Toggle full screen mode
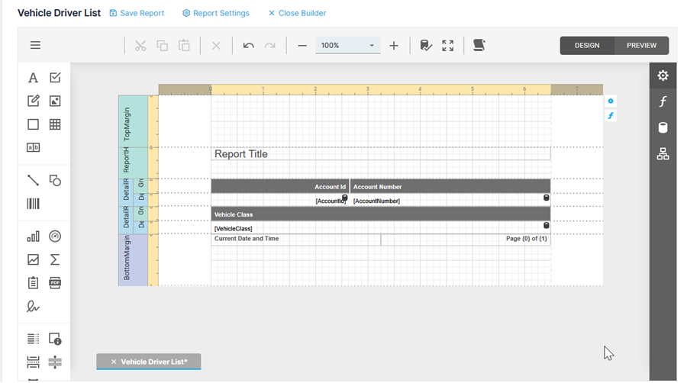The width and height of the screenshot is (687, 383). [448, 46]
